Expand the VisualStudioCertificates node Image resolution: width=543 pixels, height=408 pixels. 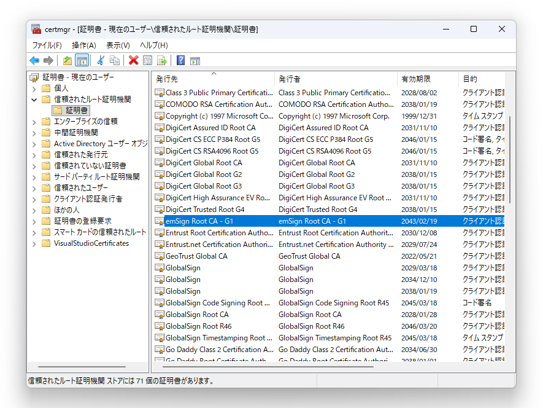(x=34, y=244)
